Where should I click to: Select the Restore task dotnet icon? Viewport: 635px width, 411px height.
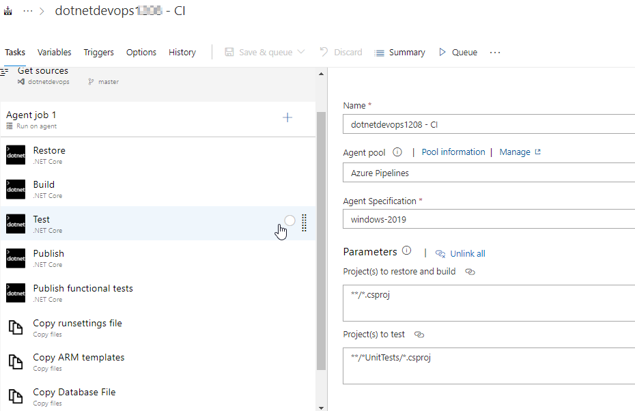16,155
